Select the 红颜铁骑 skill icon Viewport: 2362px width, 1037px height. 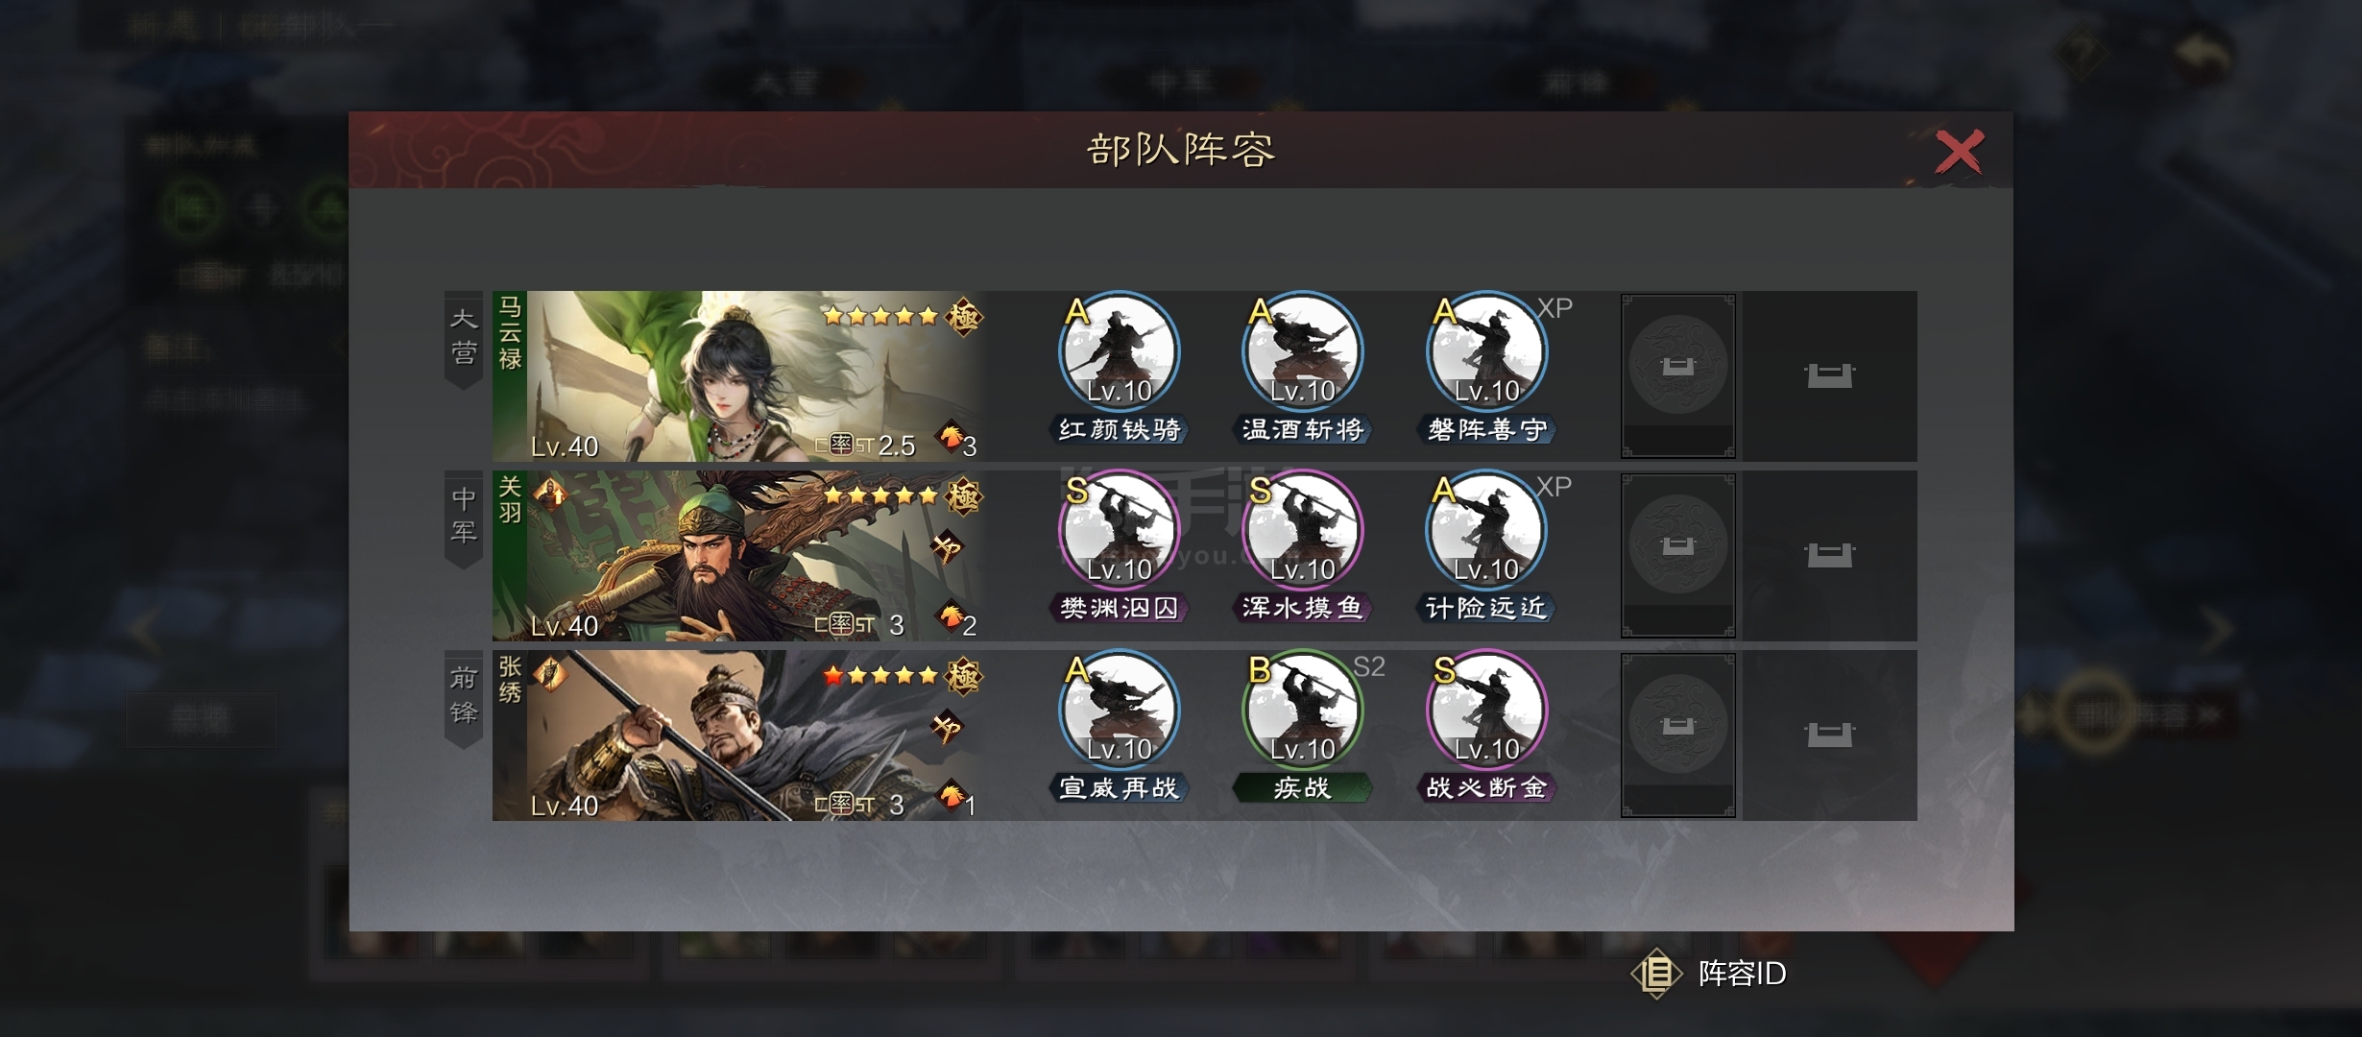1119,352
